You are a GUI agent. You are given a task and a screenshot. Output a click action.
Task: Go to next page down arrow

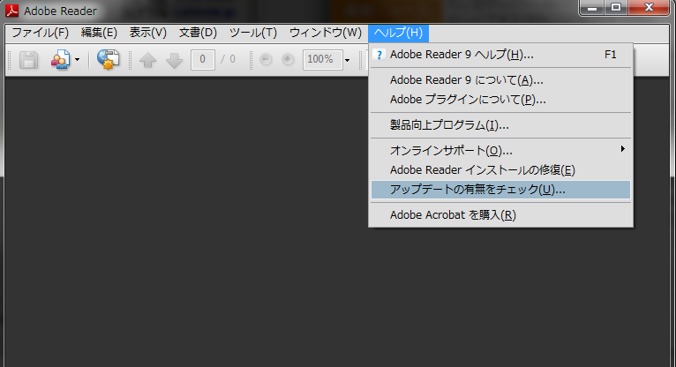174,60
